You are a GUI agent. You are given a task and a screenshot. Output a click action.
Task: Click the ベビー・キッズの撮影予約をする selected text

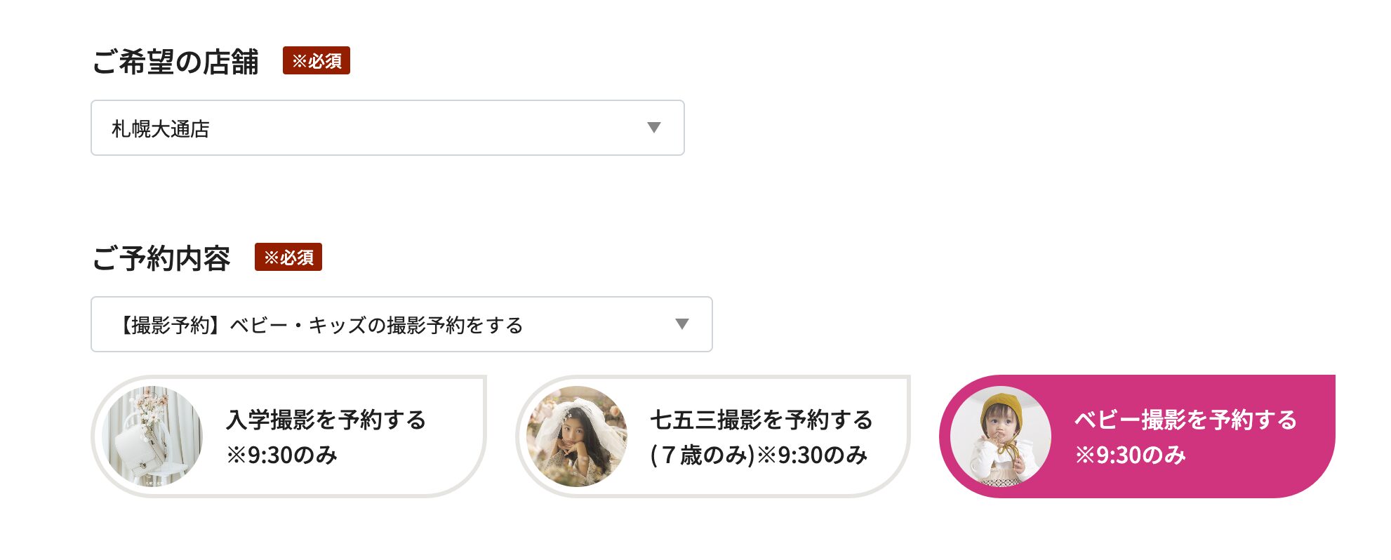[x=376, y=326]
